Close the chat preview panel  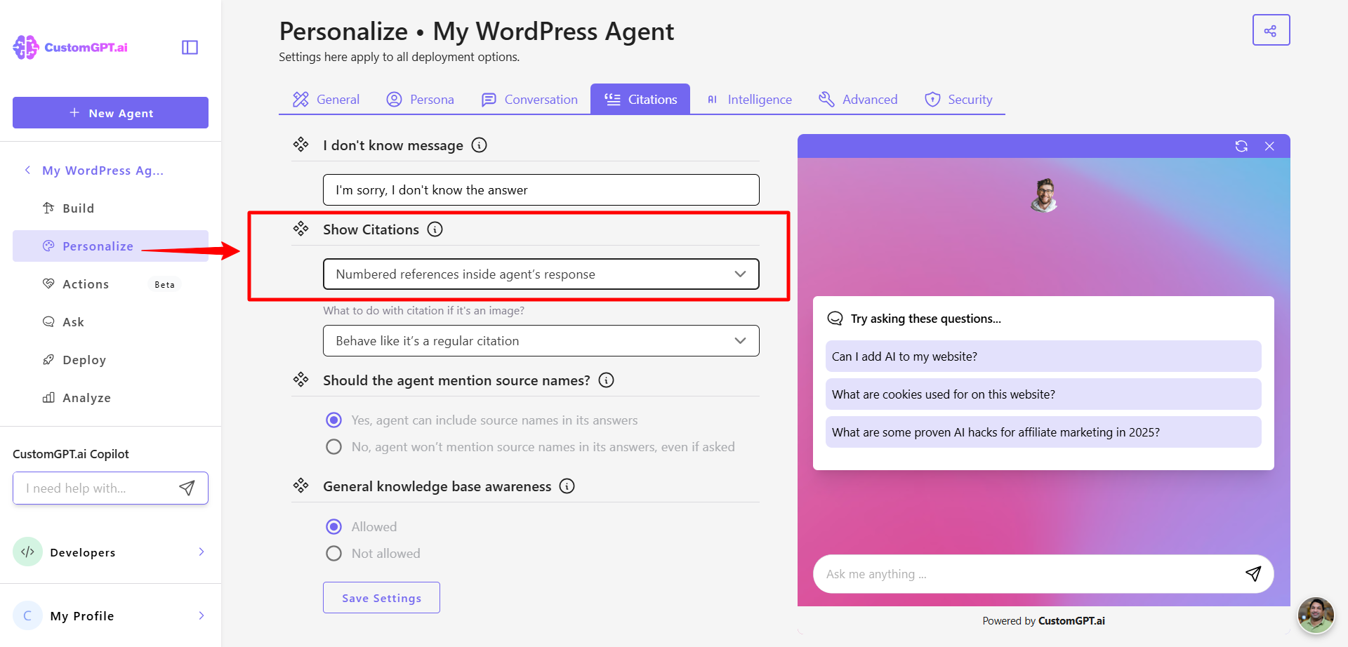(x=1269, y=146)
